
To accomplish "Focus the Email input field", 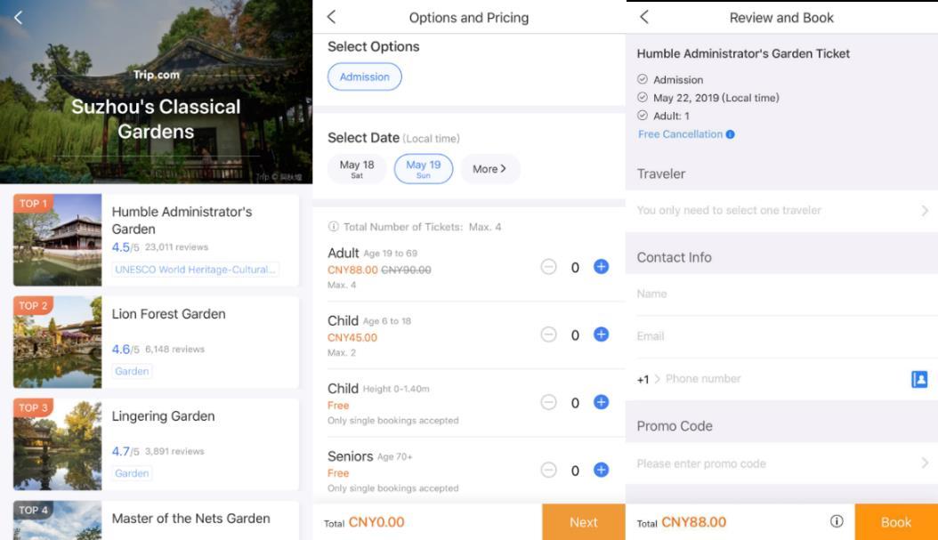I will tap(782, 336).
